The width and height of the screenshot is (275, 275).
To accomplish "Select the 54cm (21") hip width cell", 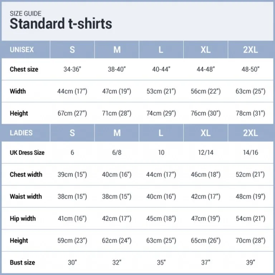I will (250, 218).
